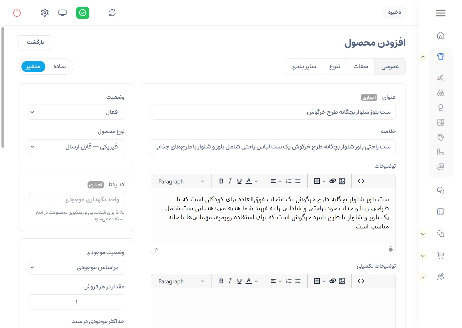Click the بازگشت back button
The width and height of the screenshot is (462, 328).
(35, 42)
